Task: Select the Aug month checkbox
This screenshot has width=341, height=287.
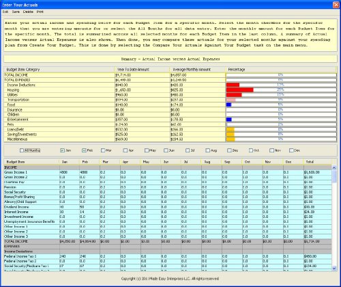Action: pos(207,150)
